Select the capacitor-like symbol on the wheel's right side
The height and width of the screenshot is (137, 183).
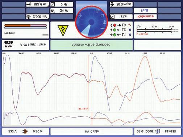(104, 22)
